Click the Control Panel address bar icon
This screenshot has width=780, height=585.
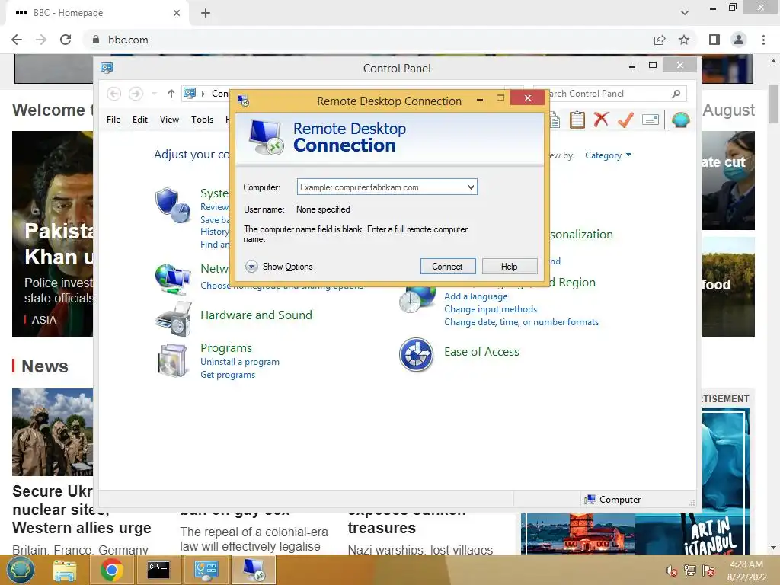pyautogui.click(x=190, y=93)
